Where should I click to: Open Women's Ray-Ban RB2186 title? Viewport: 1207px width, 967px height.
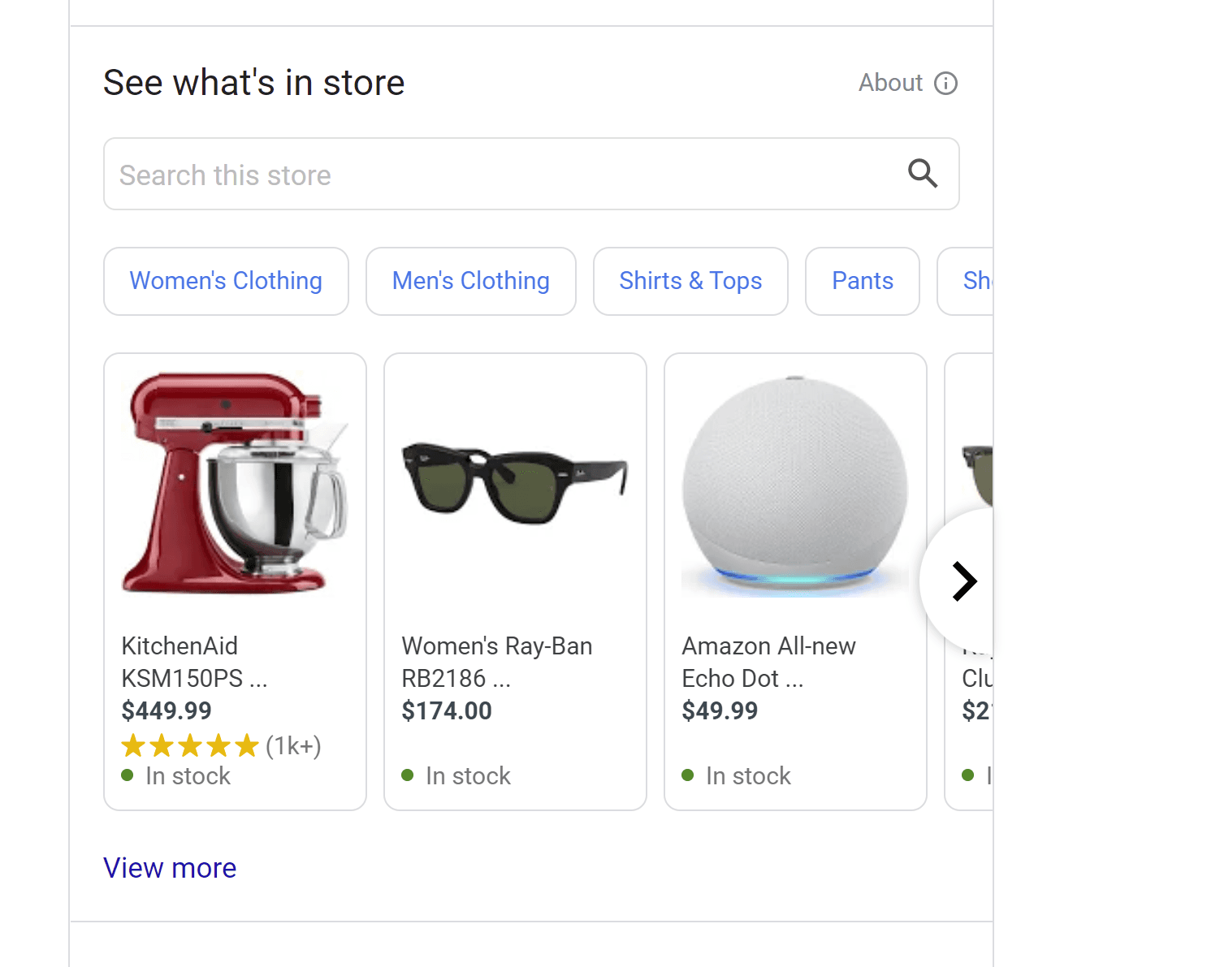[x=496, y=662]
